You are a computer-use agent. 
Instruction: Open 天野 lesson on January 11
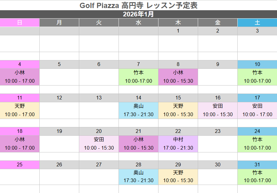coord(19,110)
